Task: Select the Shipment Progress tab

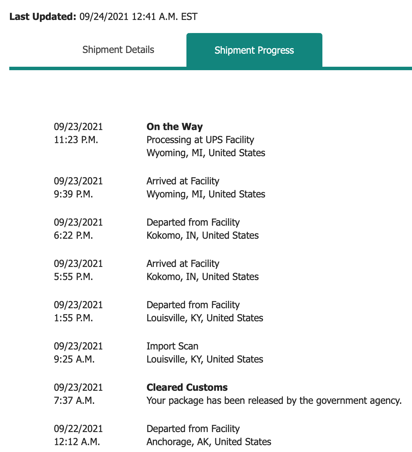Action: [x=254, y=50]
